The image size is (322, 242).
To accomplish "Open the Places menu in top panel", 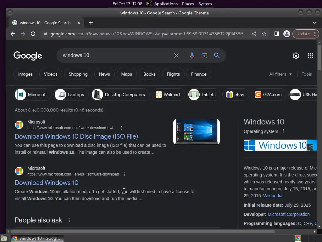I will coord(188,4).
